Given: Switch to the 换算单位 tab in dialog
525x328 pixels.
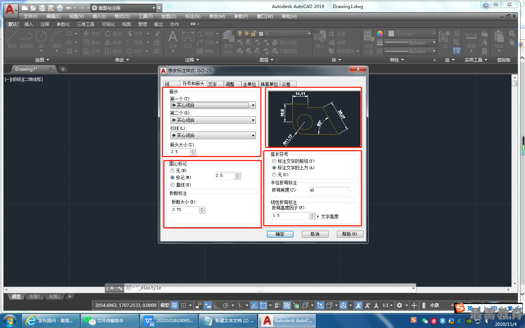Looking at the screenshot, I should click(x=269, y=84).
